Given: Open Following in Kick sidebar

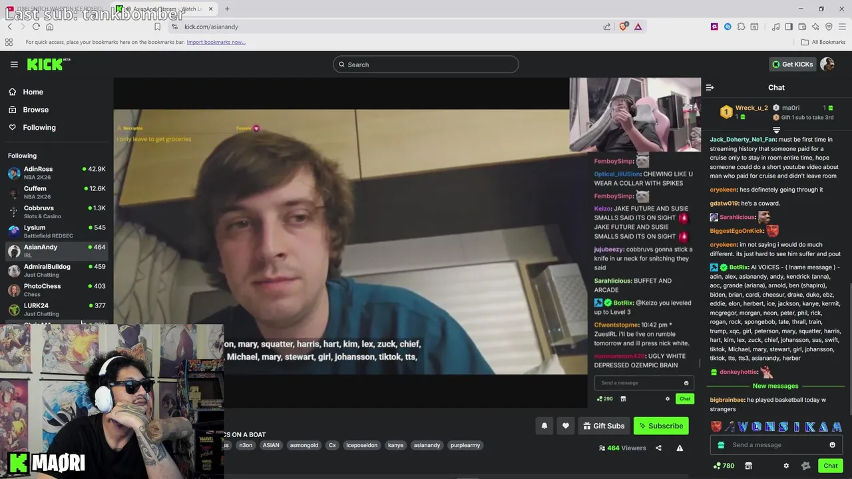Looking at the screenshot, I should pos(39,127).
